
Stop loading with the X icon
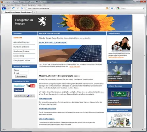(x=18, y=8)
